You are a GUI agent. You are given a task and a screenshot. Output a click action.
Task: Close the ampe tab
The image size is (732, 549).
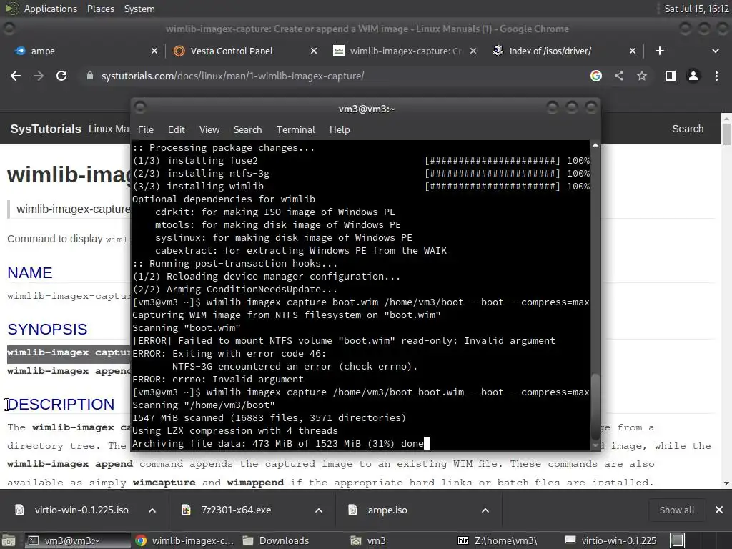pos(154,51)
